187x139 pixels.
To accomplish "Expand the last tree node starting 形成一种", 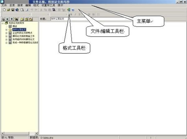I will 7,43.
